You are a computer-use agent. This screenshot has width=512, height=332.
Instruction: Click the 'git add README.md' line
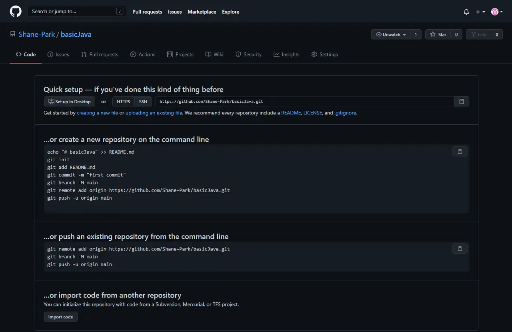click(71, 167)
